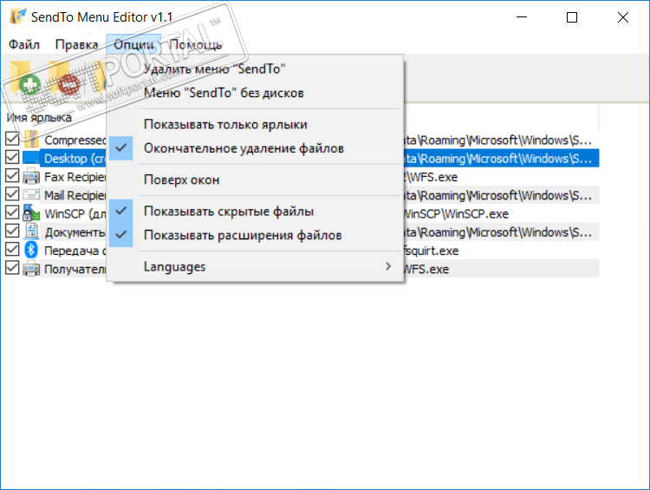Open the Правка menu
This screenshot has width=650, height=490.
(x=76, y=44)
